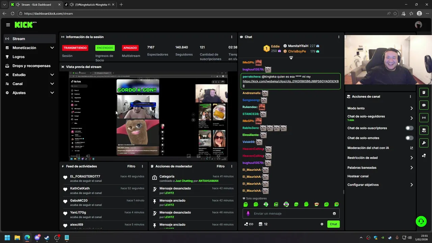Image resolution: width=432 pixels, height=243 pixels.
Task: Open the hamburger menu beside the Kick logo
Action: (8, 25)
